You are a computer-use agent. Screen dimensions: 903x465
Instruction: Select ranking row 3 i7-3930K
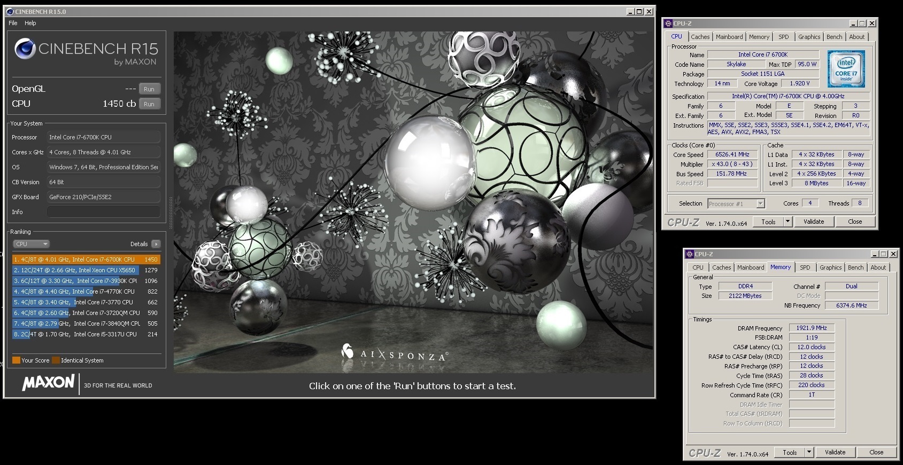click(x=86, y=281)
